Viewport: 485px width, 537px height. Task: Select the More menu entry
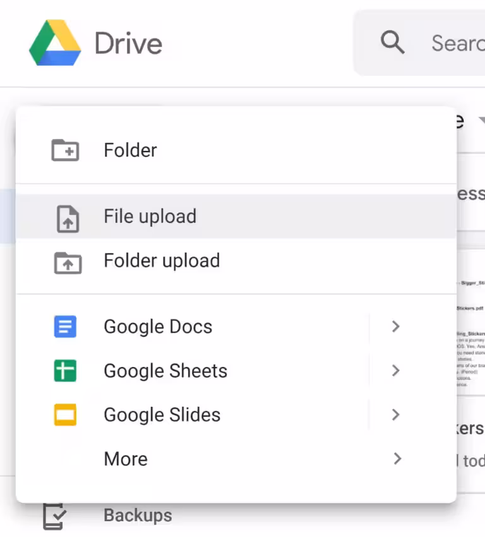point(126,459)
